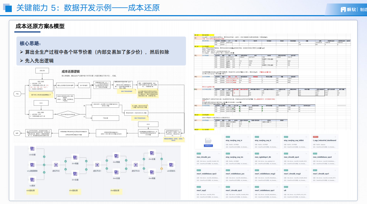The image size is (367, 204).
Task: Select the 采购订单 flowchart box
Action: pyautogui.click(x=42, y=71)
